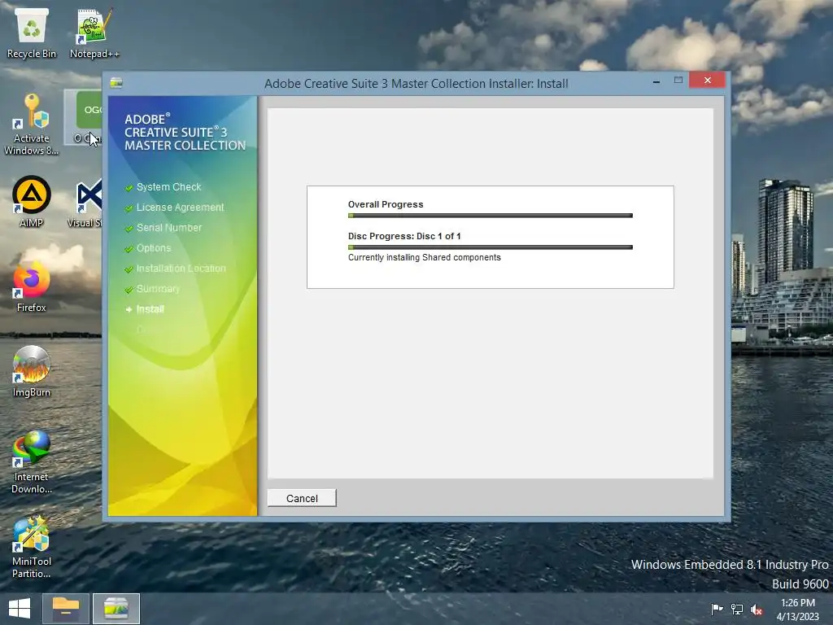Image resolution: width=833 pixels, height=625 pixels.
Task: Select the License Agreement step
Action: coord(180,208)
